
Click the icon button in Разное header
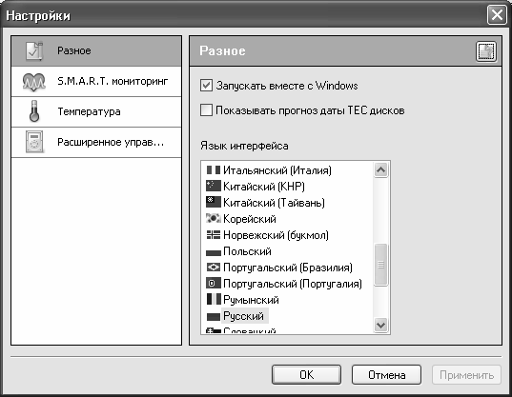486,51
